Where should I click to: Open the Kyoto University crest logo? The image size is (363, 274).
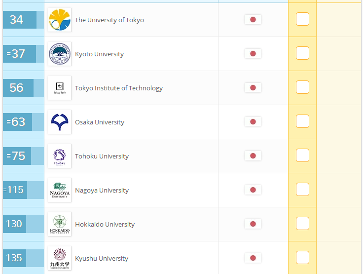60,54
